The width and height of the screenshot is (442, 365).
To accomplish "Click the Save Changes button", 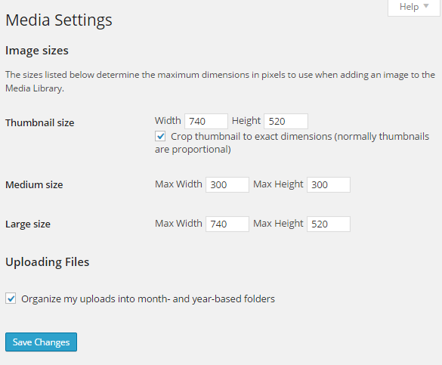I will coord(41,342).
